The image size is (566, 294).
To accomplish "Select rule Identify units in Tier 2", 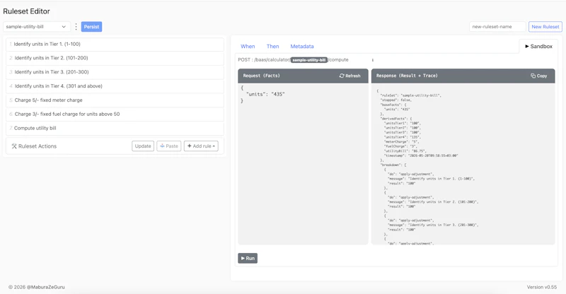I will (115, 58).
